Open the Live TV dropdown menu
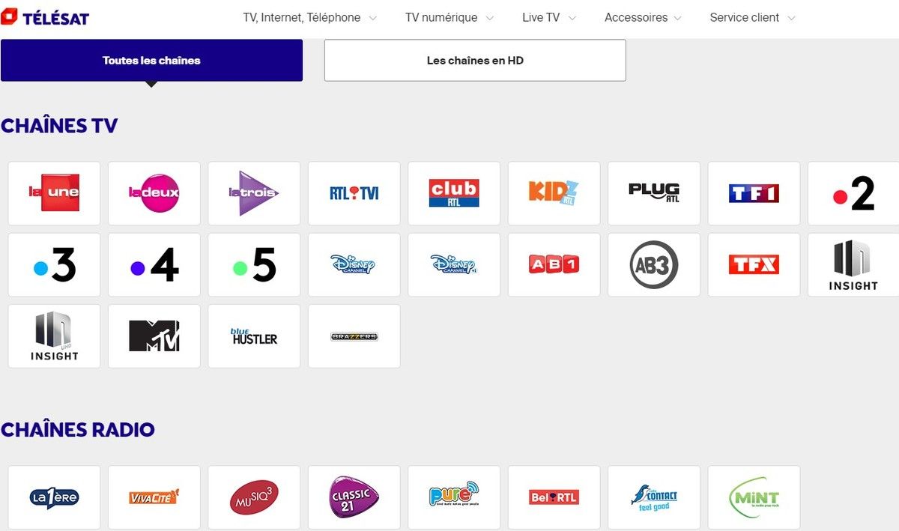The width and height of the screenshot is (899, 531). tap(549, 17)
